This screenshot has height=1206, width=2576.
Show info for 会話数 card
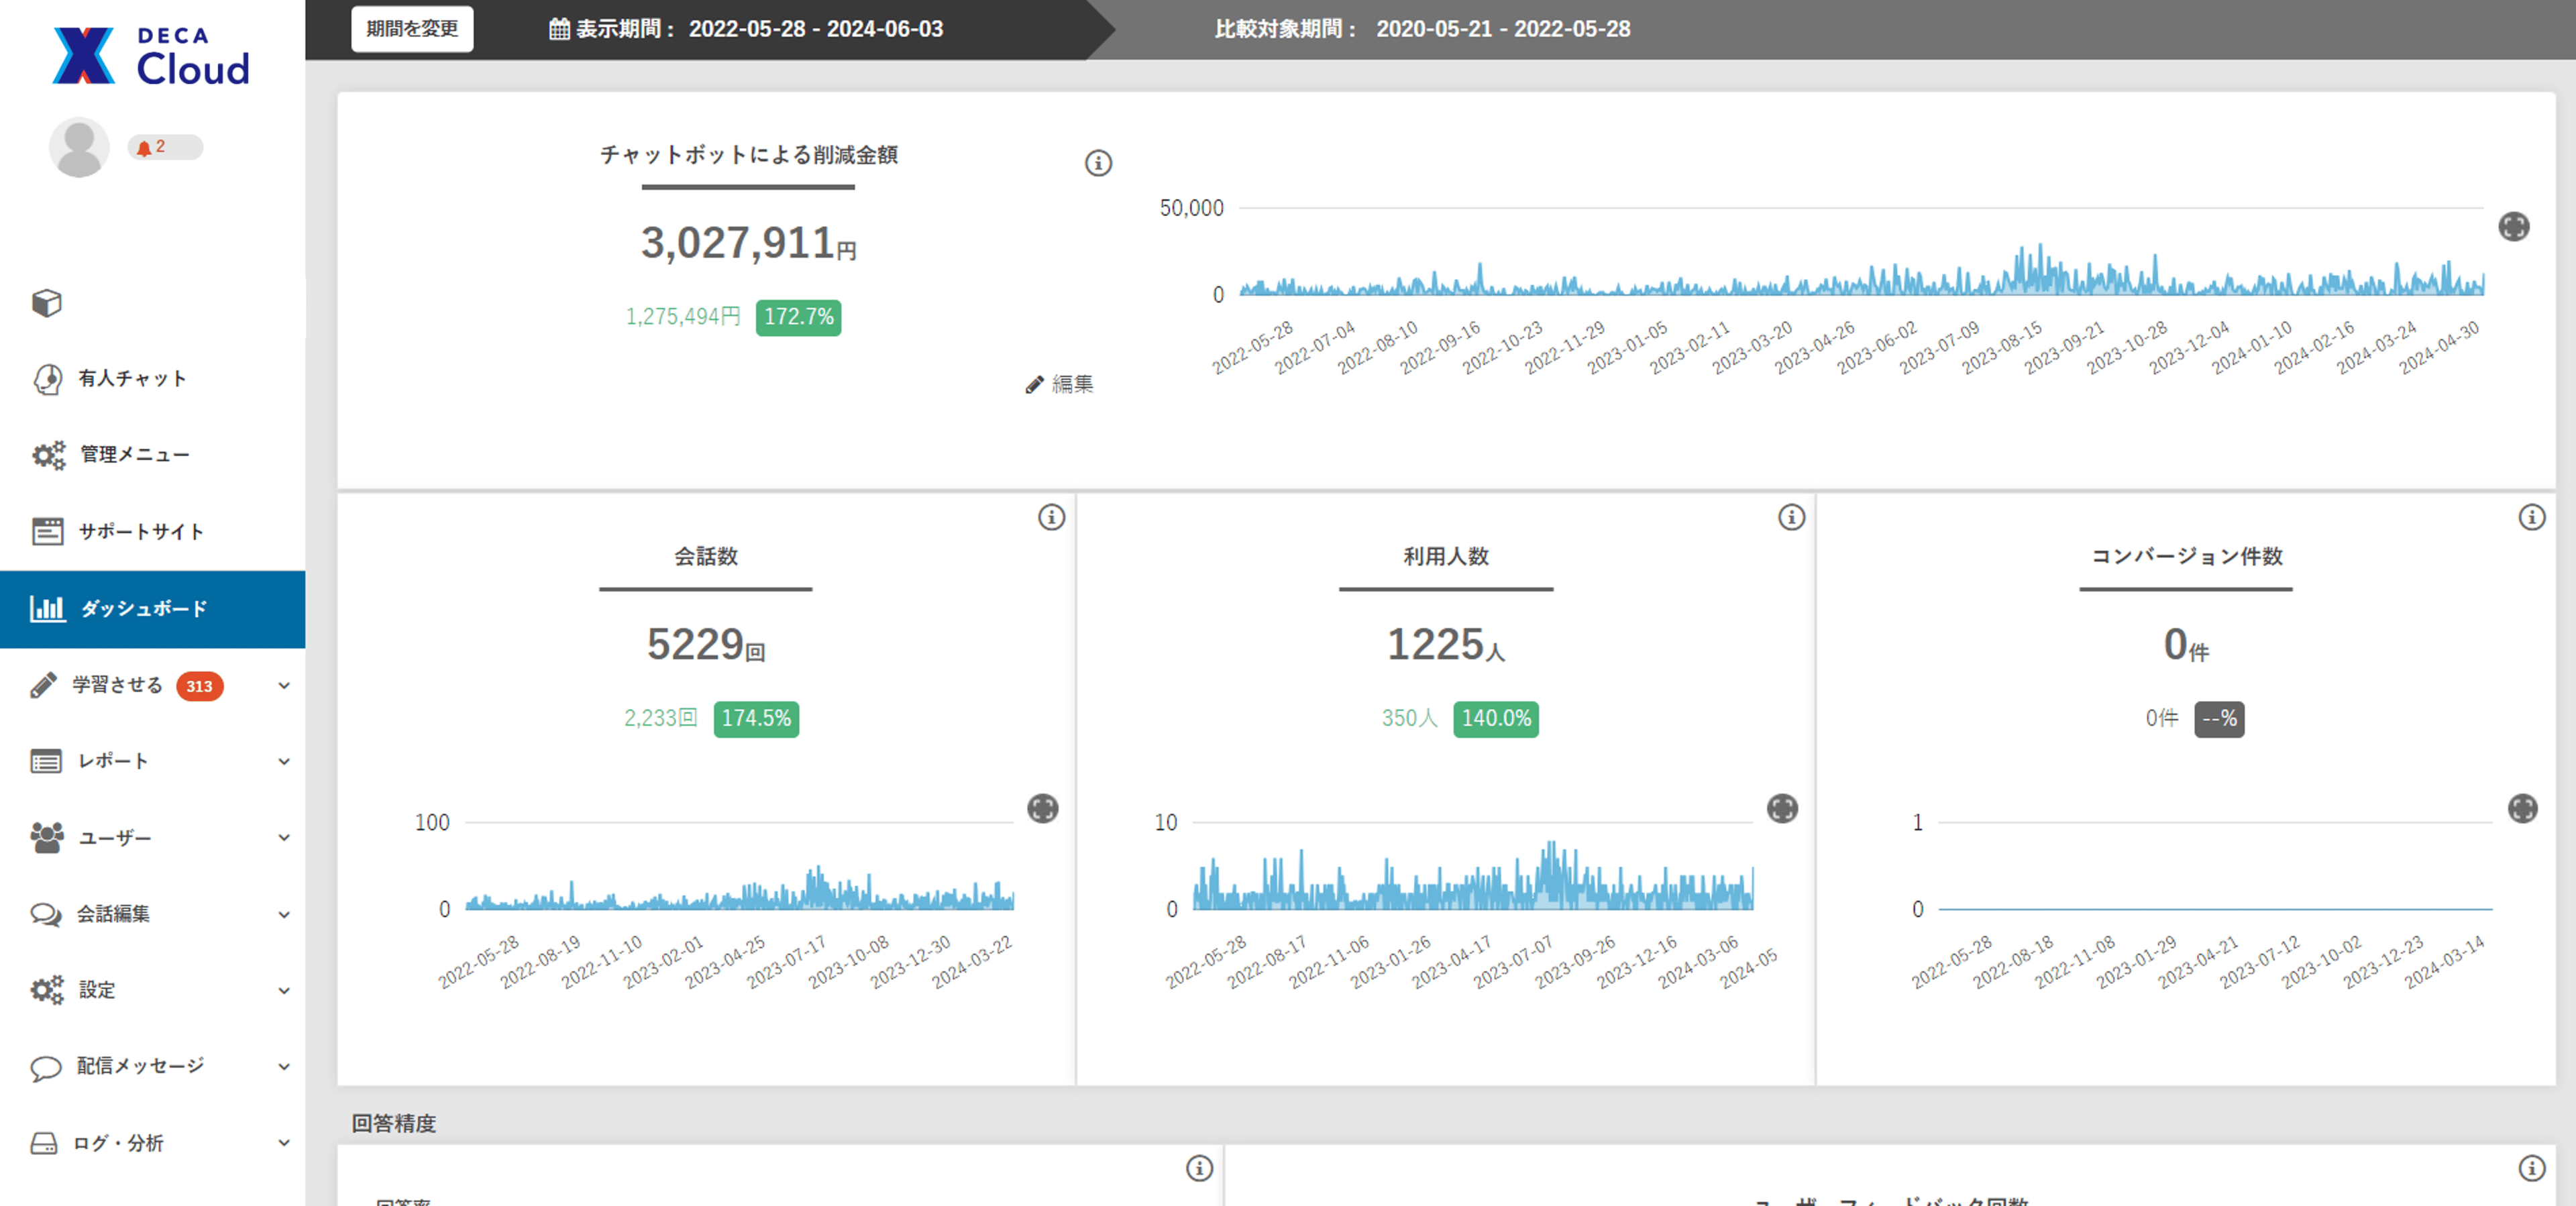[x=1051, y=517]
